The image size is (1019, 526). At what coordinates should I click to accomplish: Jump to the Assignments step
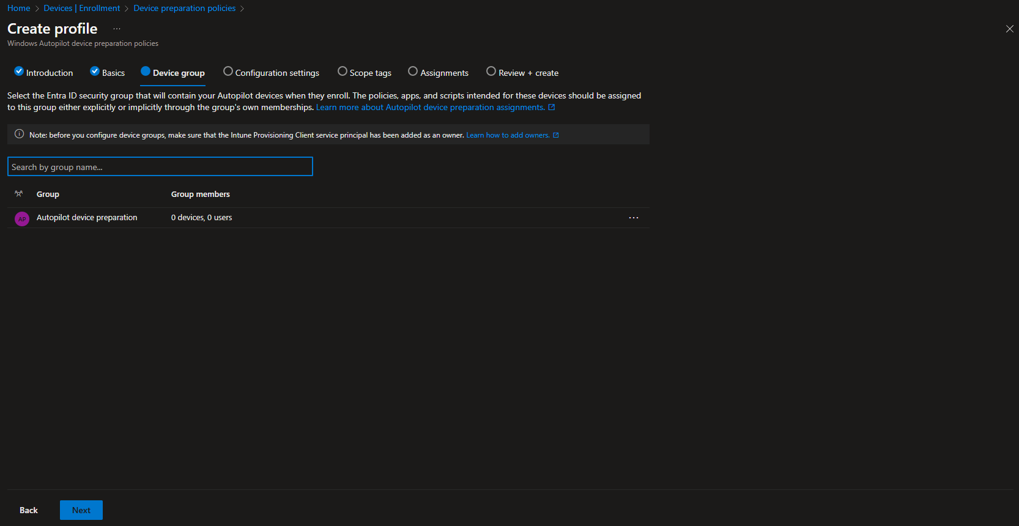tap(438, 73)
